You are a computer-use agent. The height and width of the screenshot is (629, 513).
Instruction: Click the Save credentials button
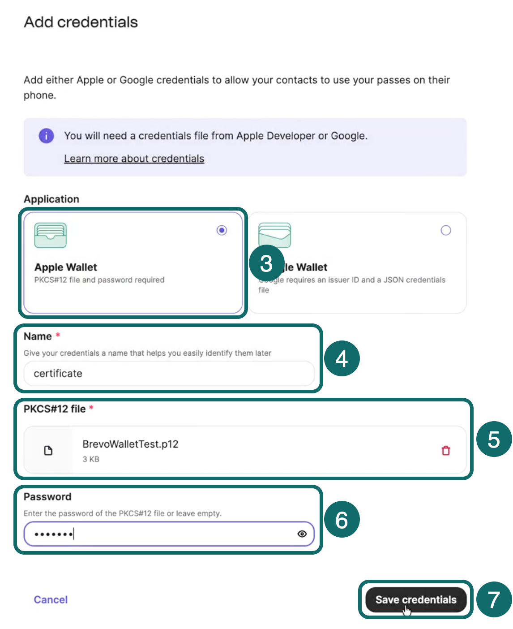point(416,599)
